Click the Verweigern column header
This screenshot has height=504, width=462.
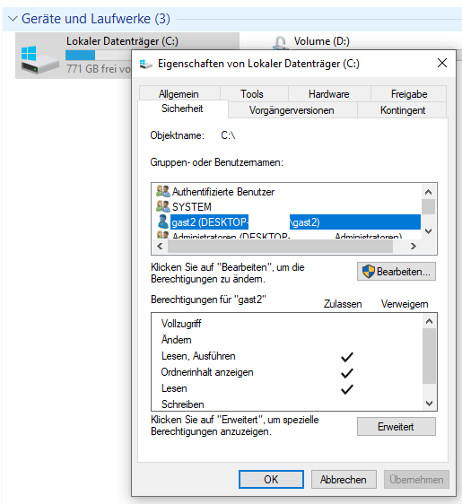(x=405, y=304)
